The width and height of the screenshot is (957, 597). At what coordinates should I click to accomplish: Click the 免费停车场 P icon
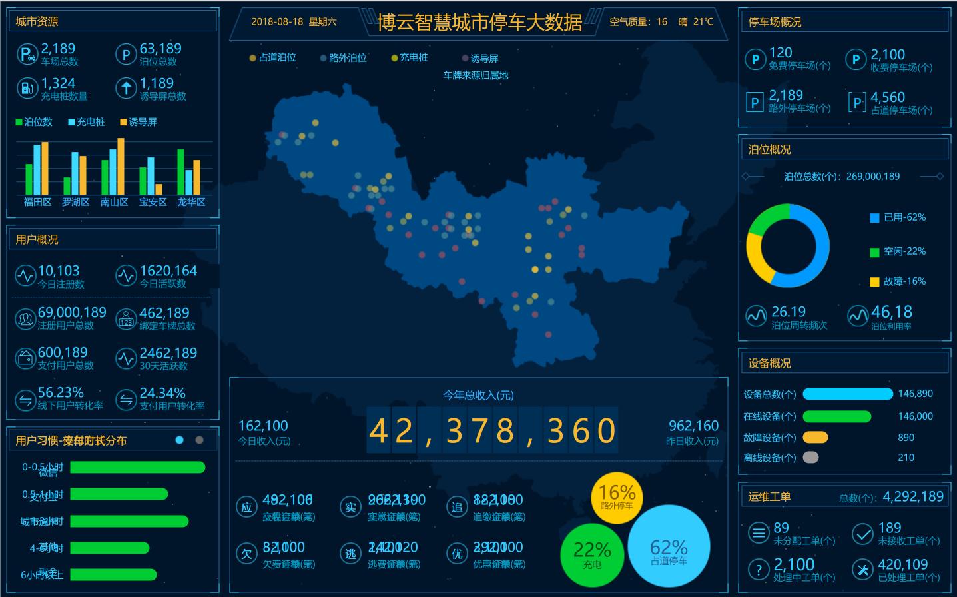pos(755,59)
